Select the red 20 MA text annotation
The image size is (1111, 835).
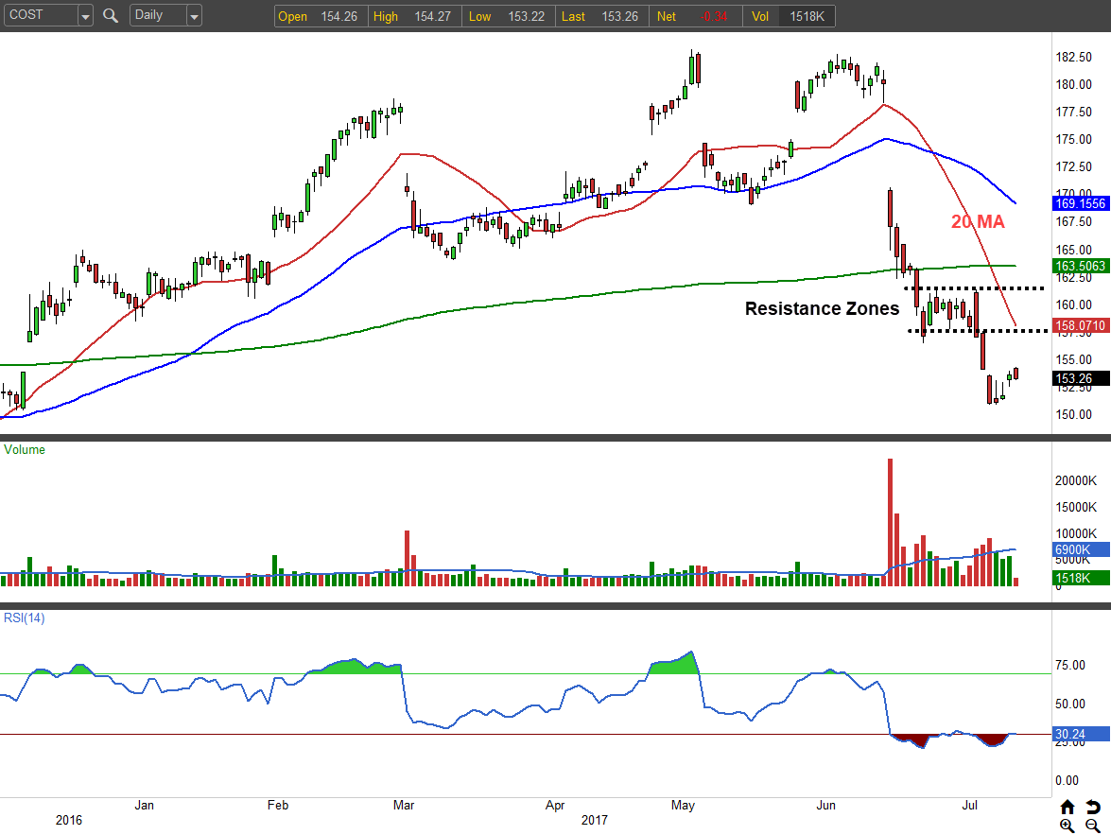tap(978, 222)
